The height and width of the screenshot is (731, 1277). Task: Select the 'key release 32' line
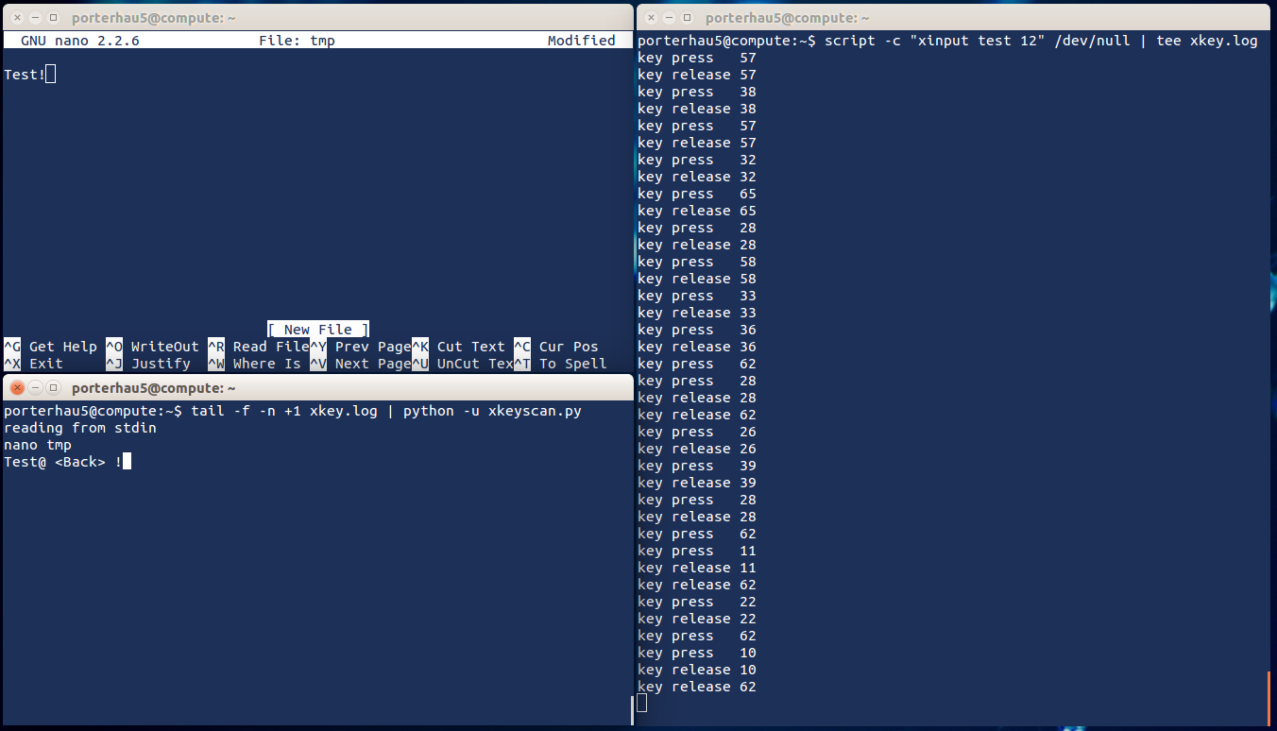tap(697, 177)
